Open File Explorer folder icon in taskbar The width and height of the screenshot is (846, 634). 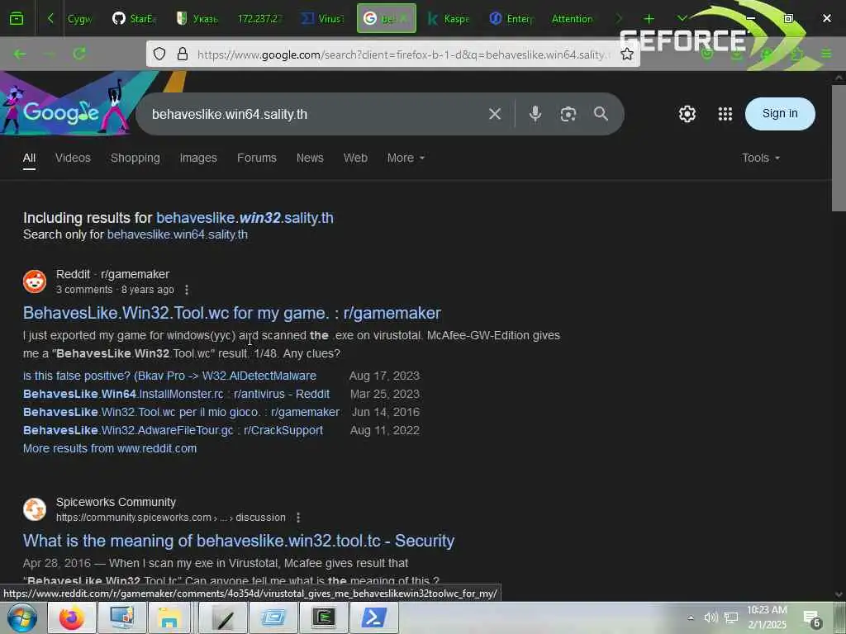(169, 617)
